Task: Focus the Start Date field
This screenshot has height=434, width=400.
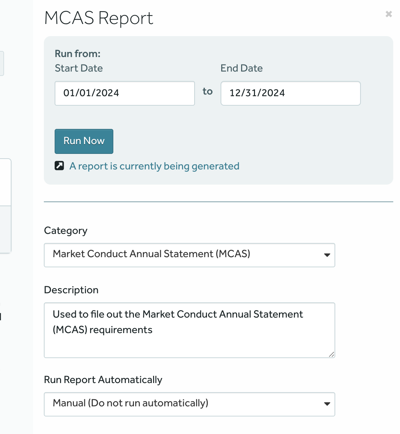Action: [x=124, y=93]
